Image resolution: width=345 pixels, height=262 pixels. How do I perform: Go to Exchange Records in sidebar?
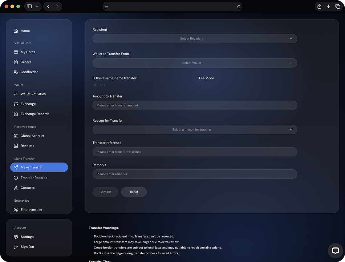(35, 114)
